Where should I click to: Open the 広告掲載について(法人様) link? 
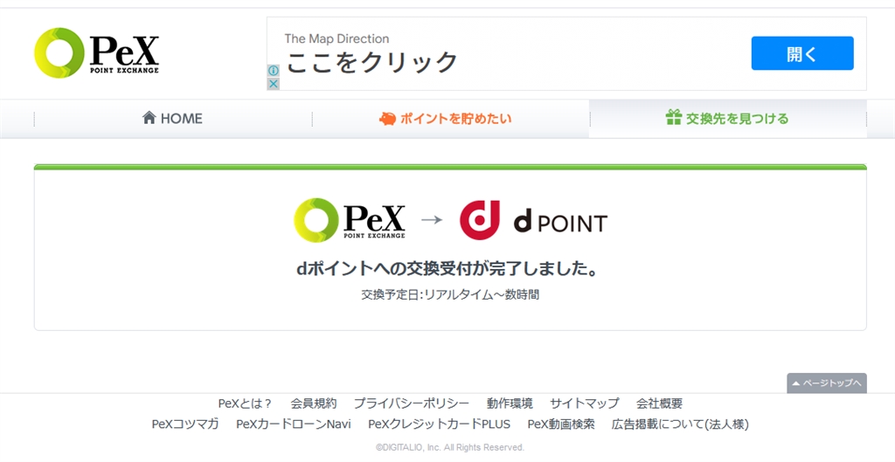tap(680, 424)
